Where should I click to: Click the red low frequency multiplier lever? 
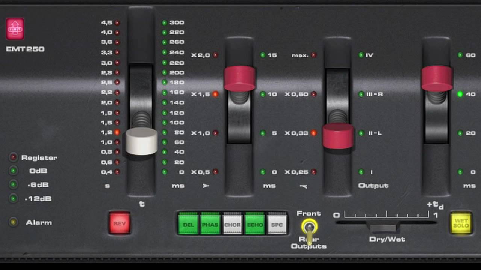(240, 78)
